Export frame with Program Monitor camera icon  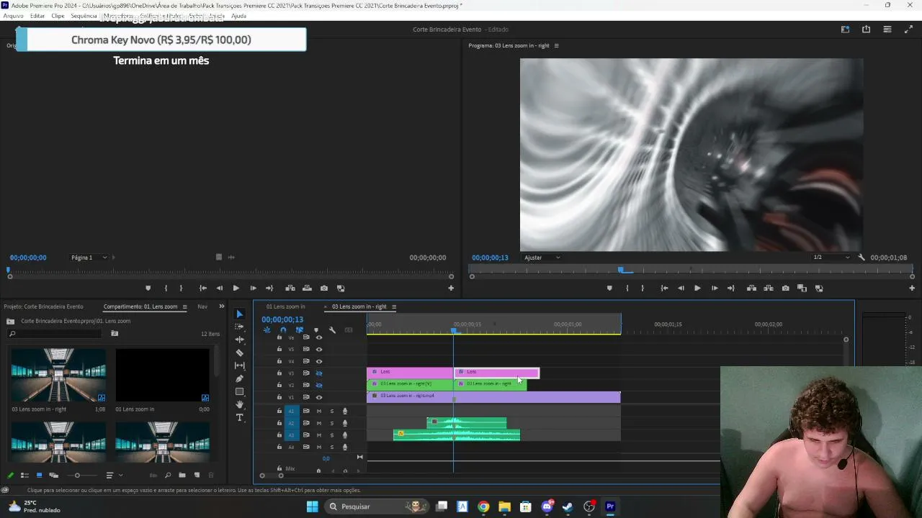point(785,288)
